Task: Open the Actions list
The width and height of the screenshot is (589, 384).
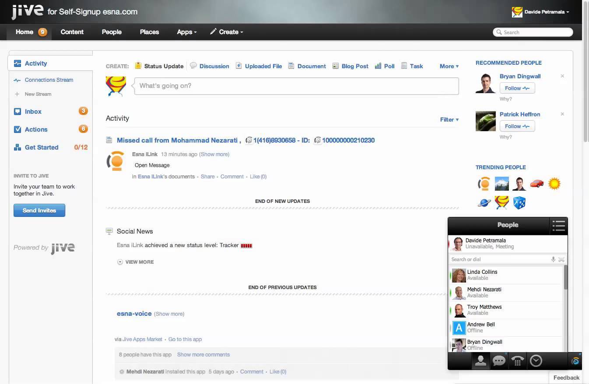Action: 36,129
